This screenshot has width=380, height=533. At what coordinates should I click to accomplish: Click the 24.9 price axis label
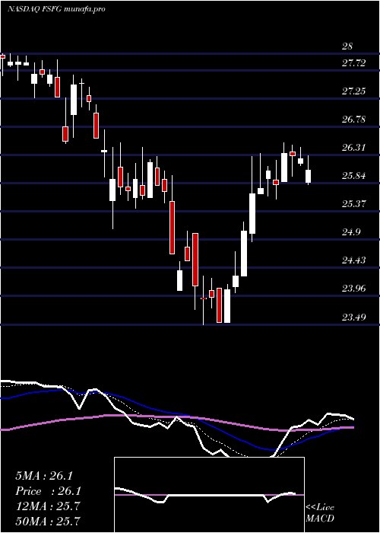(351, 232)
